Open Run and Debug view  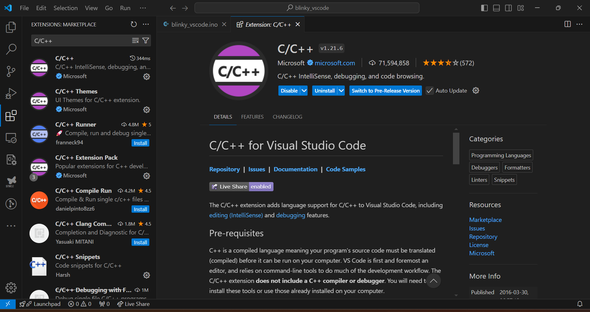coord(11,93)
